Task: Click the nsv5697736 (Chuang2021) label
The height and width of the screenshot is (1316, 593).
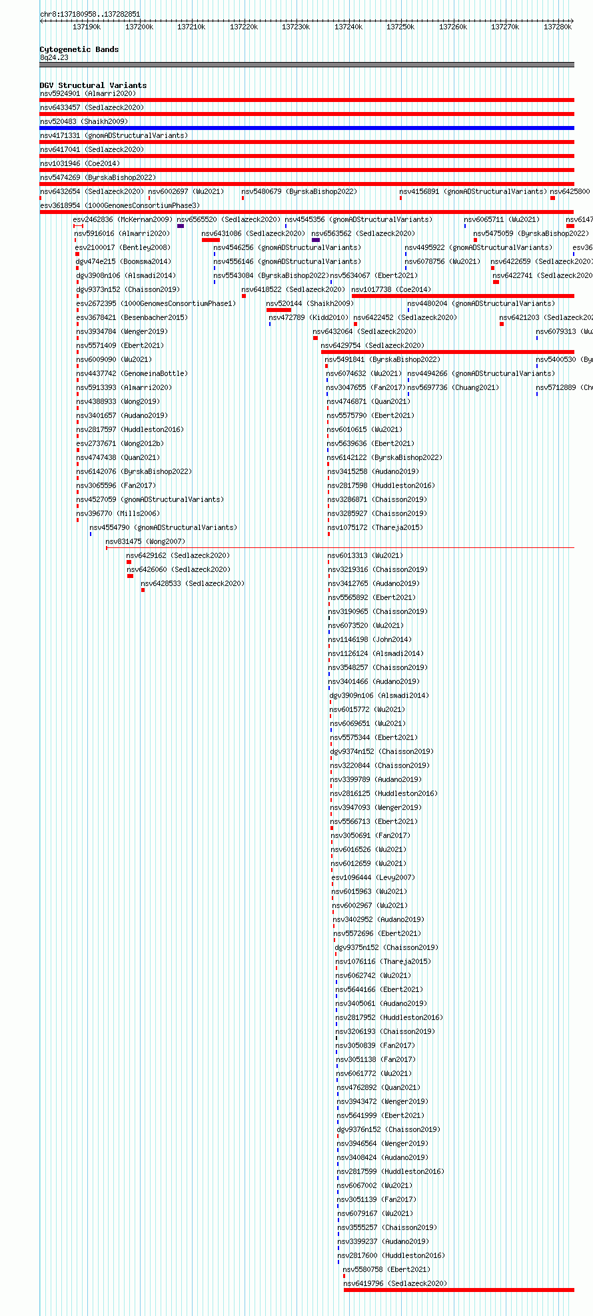Action: [453, 387]
